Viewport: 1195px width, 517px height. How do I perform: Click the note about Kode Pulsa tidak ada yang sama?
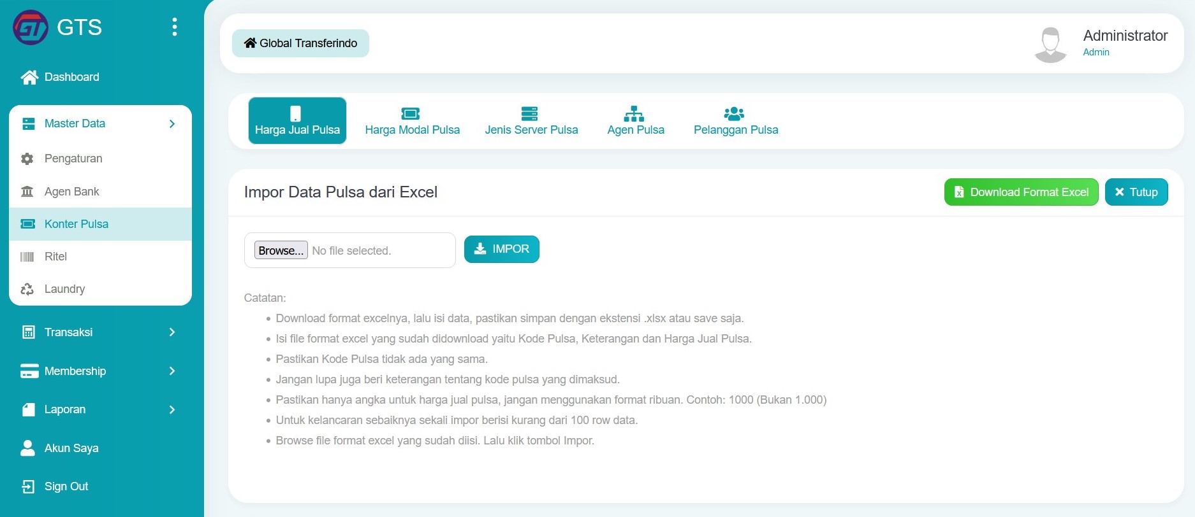coord(381,359)
